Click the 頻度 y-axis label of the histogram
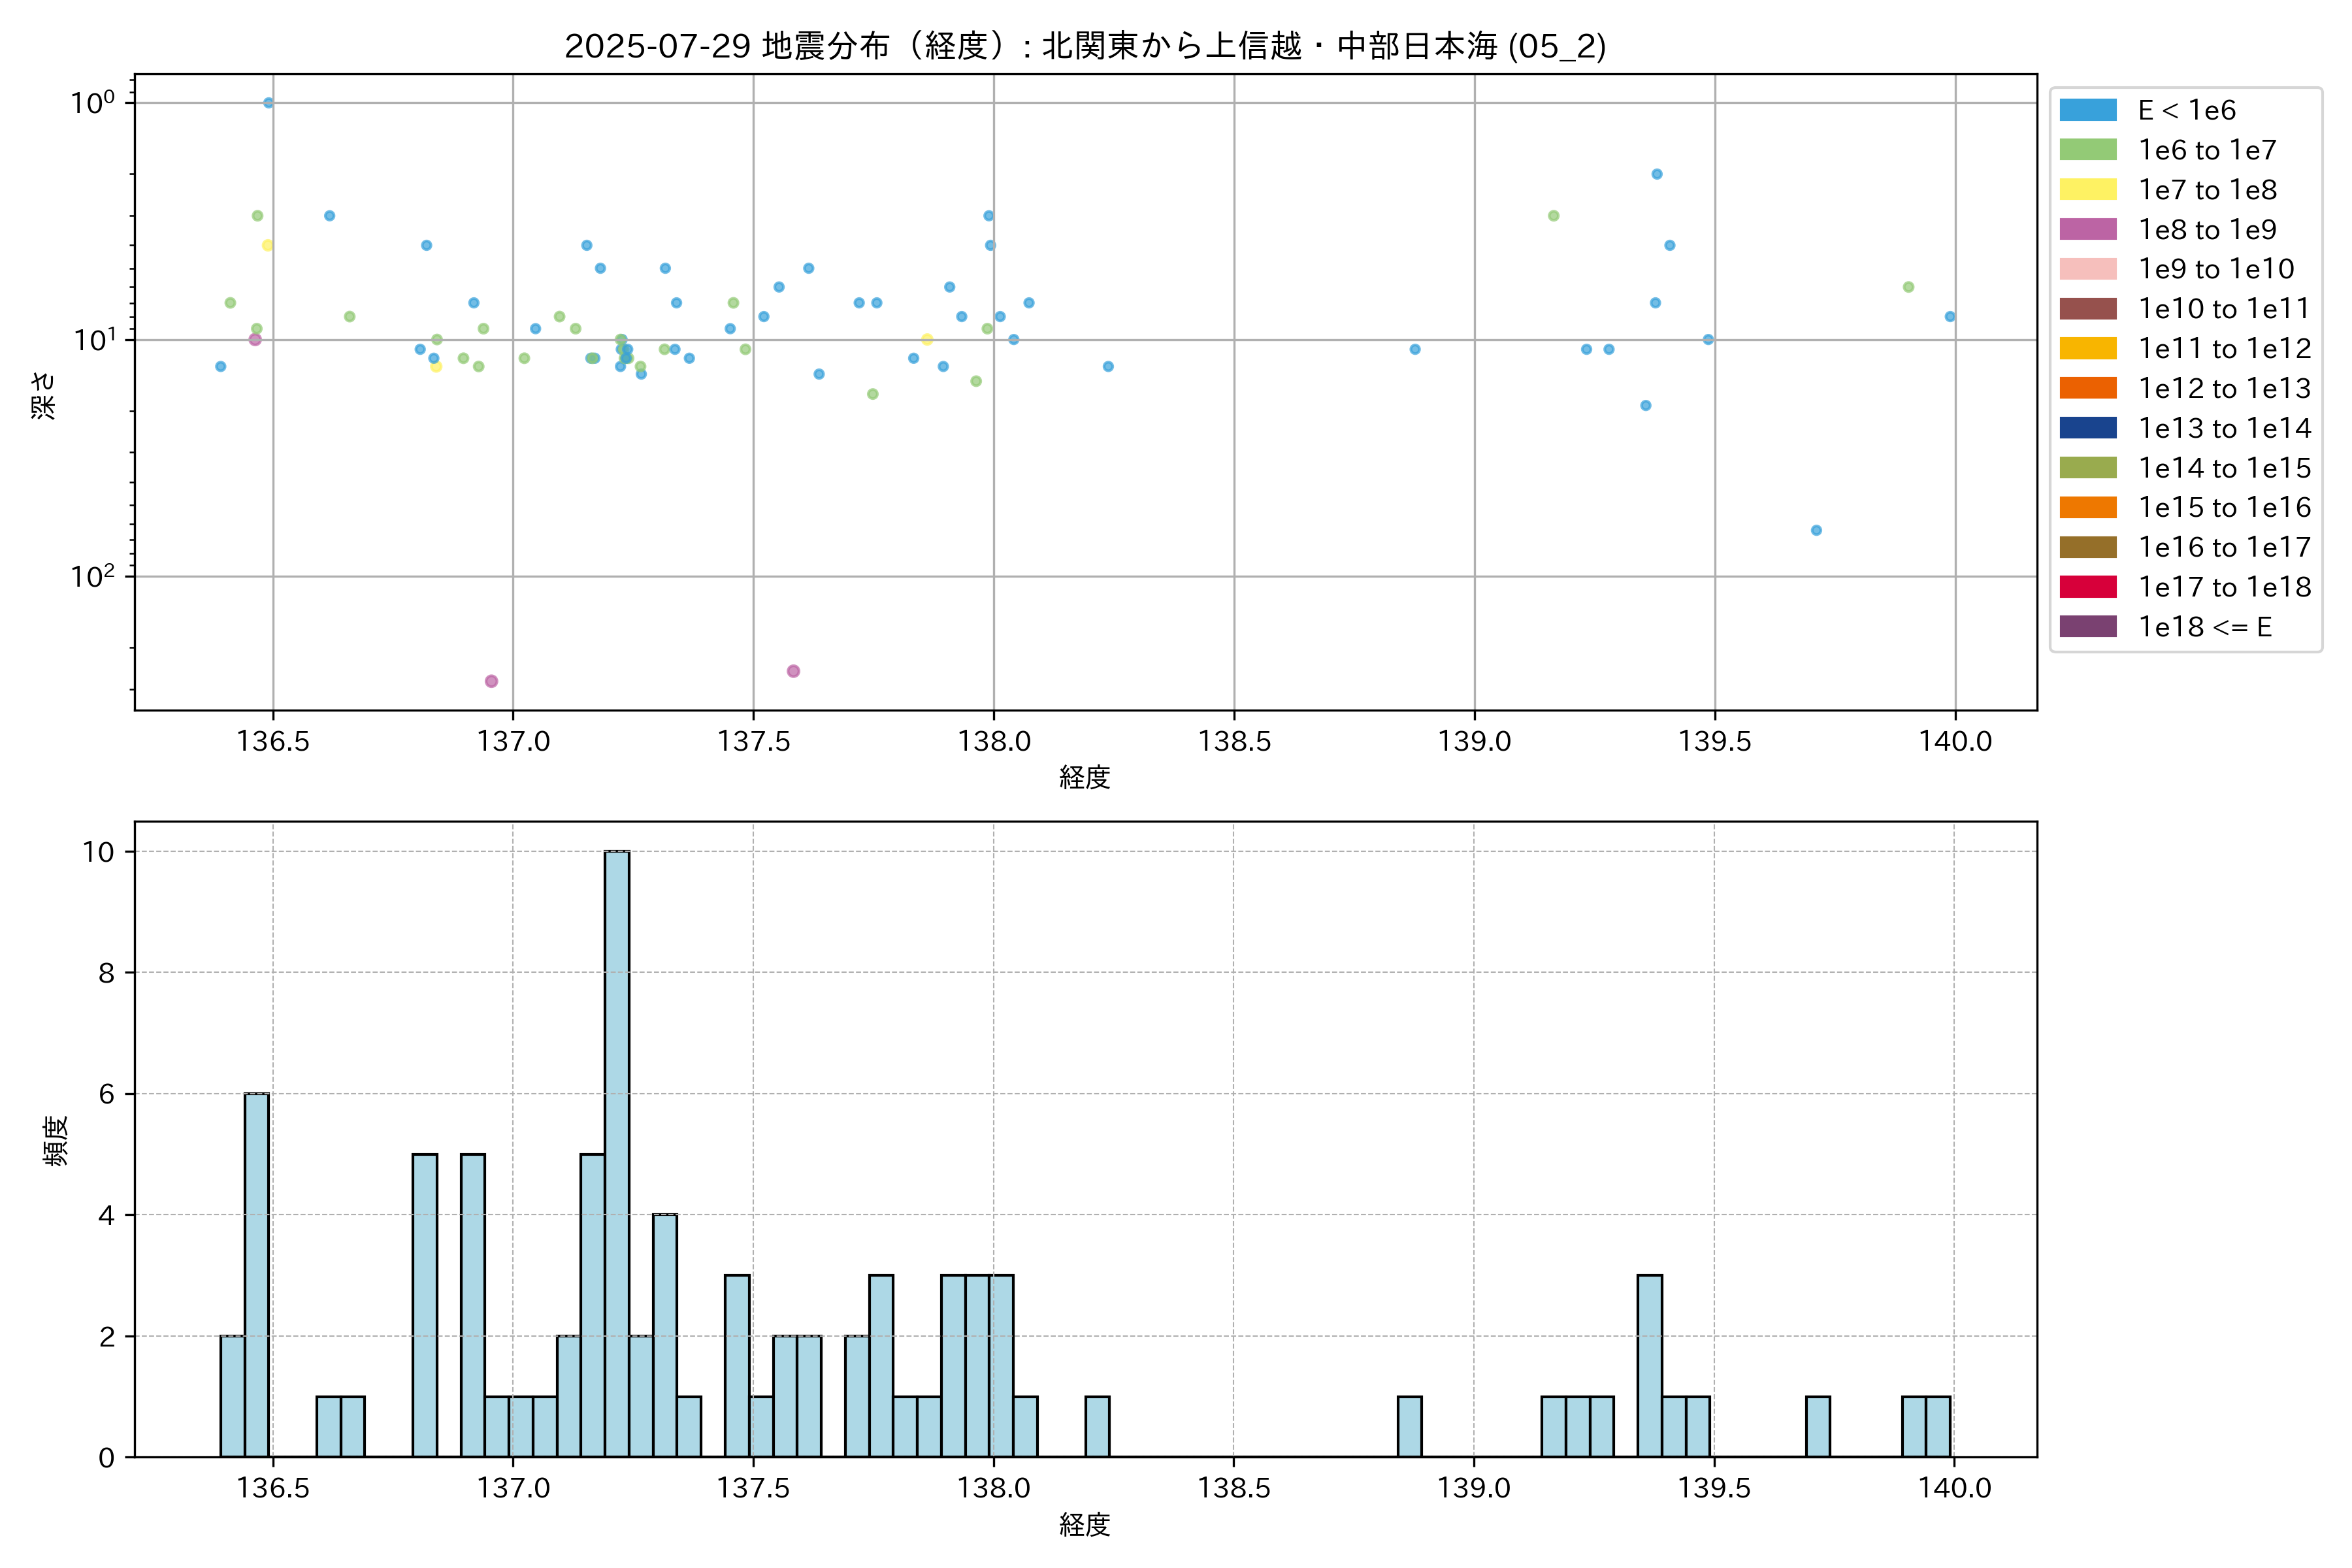2352x1568 pixels. pyautogui.click(x=56, y=1140)
